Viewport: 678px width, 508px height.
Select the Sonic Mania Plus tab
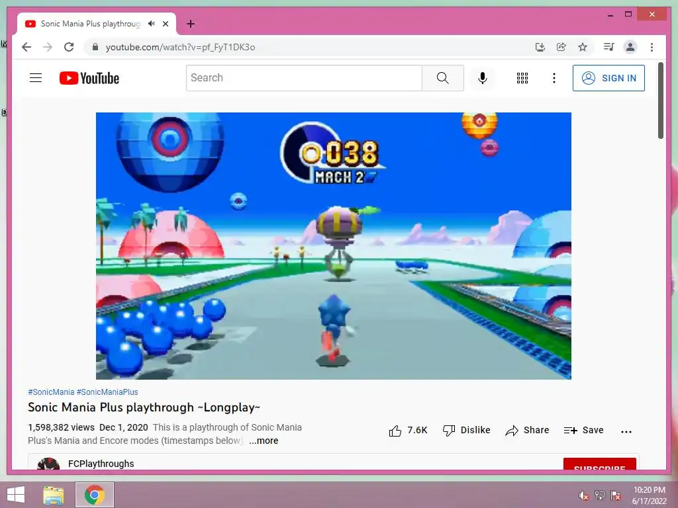[x=97, y=24]
